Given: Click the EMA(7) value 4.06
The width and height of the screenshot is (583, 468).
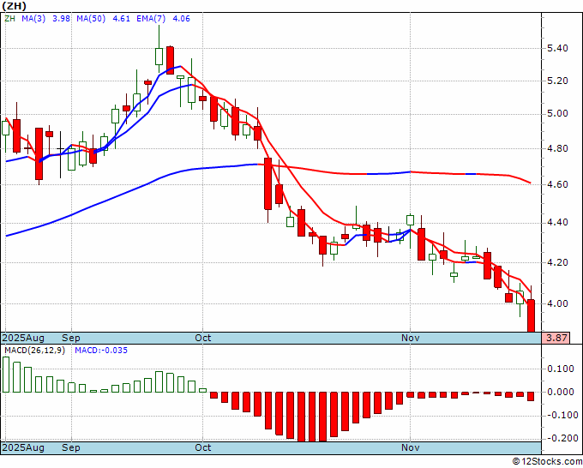Looking at the screenshot, I should click(x=181, y=19).
